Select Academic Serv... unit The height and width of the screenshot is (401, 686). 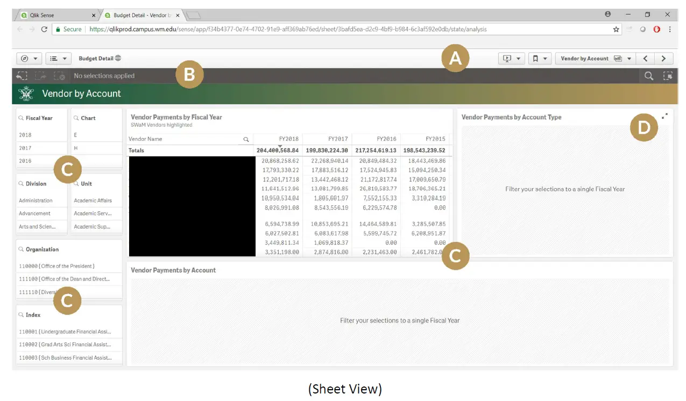click(97, 213)
